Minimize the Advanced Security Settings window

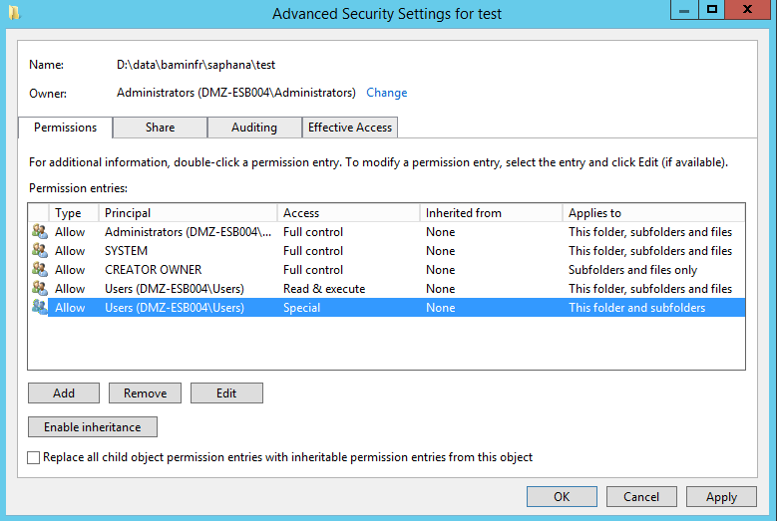[x=684, y=10]
